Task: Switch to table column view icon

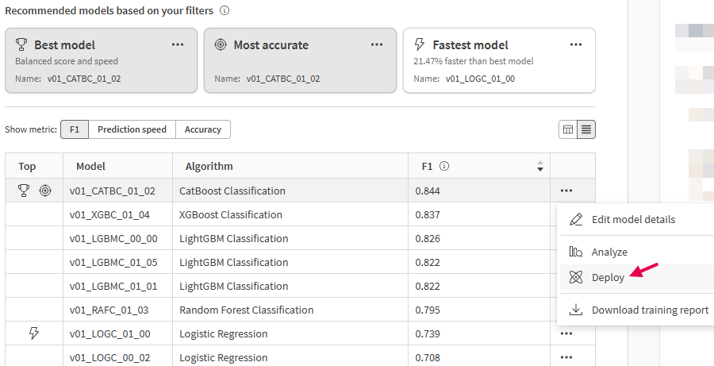Action: pos(568,129)
